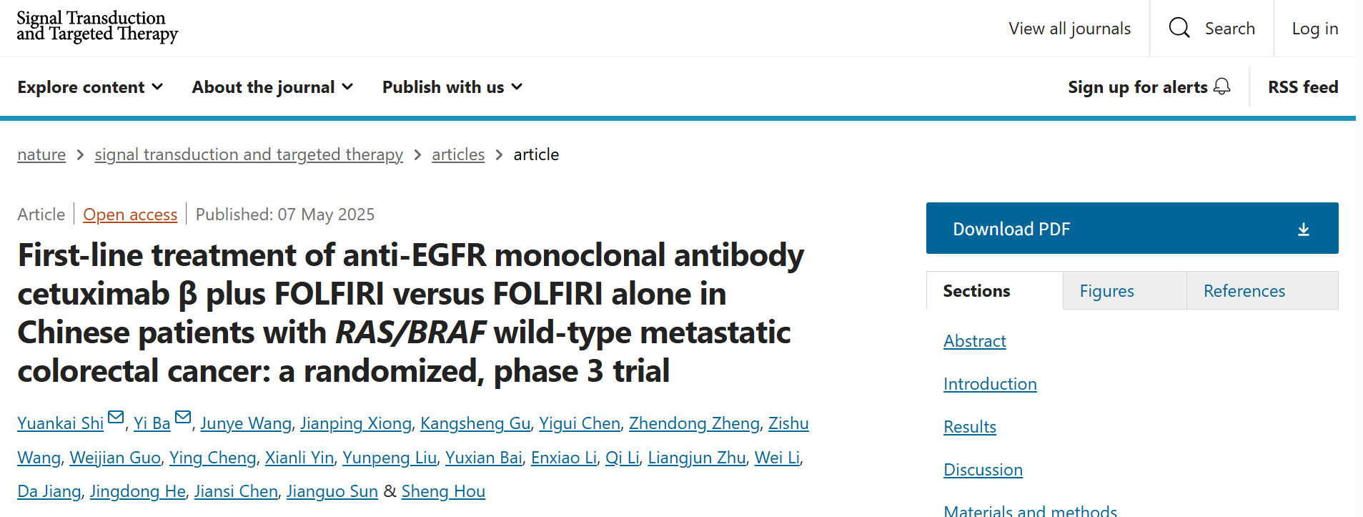
Task: Expand the Publish with us dropdown
Action: point(452,87)
